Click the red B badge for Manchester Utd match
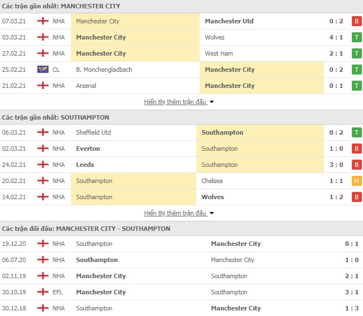Viewport: 363px width, 316px height. point(357,21)
